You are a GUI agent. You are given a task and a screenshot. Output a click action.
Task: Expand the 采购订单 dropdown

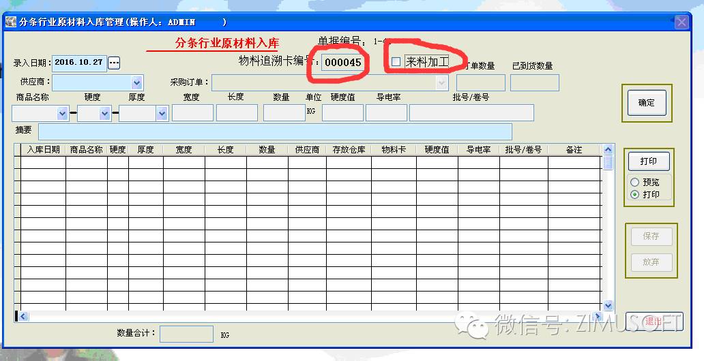pos(441,82)
